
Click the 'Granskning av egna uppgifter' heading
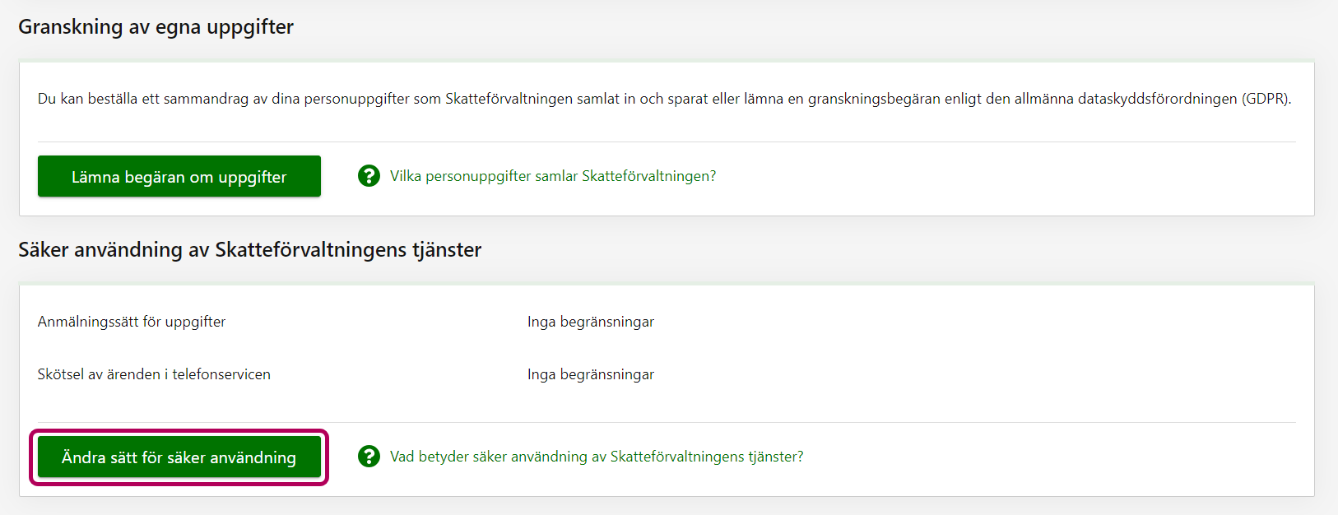click(x=156, y=27)
